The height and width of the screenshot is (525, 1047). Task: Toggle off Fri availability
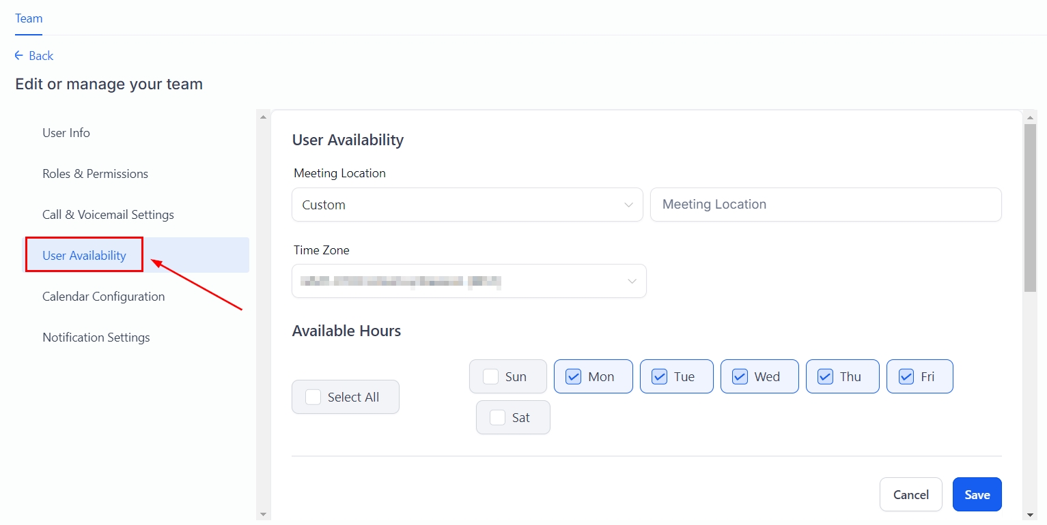[906, 377]
